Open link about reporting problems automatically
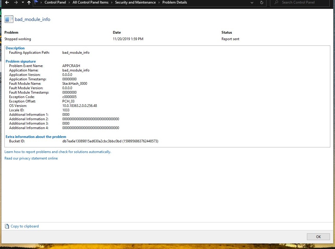The height and width of the screenshot is (249, 335). point(58,152)
